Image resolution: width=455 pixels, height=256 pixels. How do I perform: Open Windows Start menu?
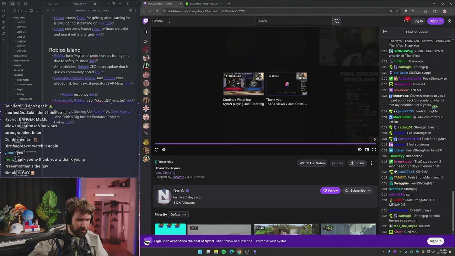point(200,252)
